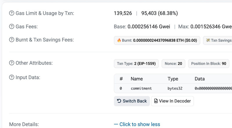Image resolution: width=232 pixels, height=128 pixels.
Task: Click the Name column header
Action: [x=137, y=79]
